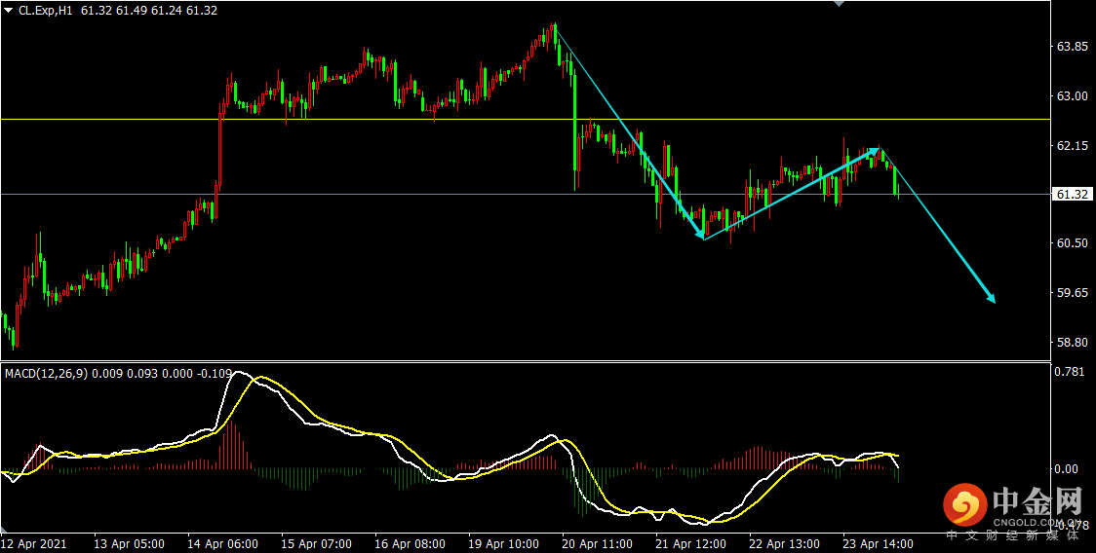Click the 0.00 MACD scale value
This screenshot has width=1096, height=553.
click(x=1068, y=468)
